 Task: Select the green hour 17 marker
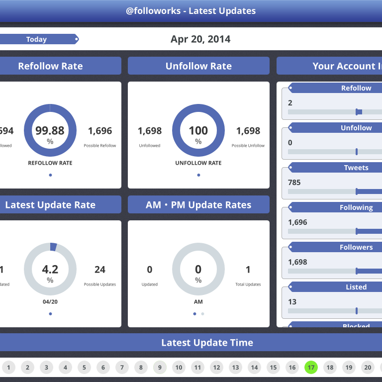(311, 368)
